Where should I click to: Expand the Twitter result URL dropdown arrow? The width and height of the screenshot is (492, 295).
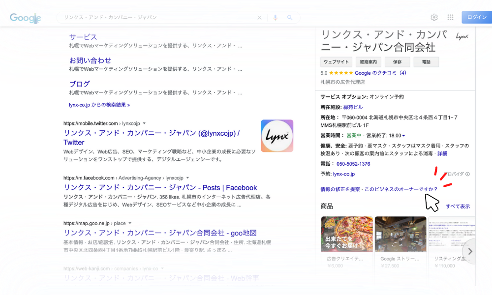[144, 123]
